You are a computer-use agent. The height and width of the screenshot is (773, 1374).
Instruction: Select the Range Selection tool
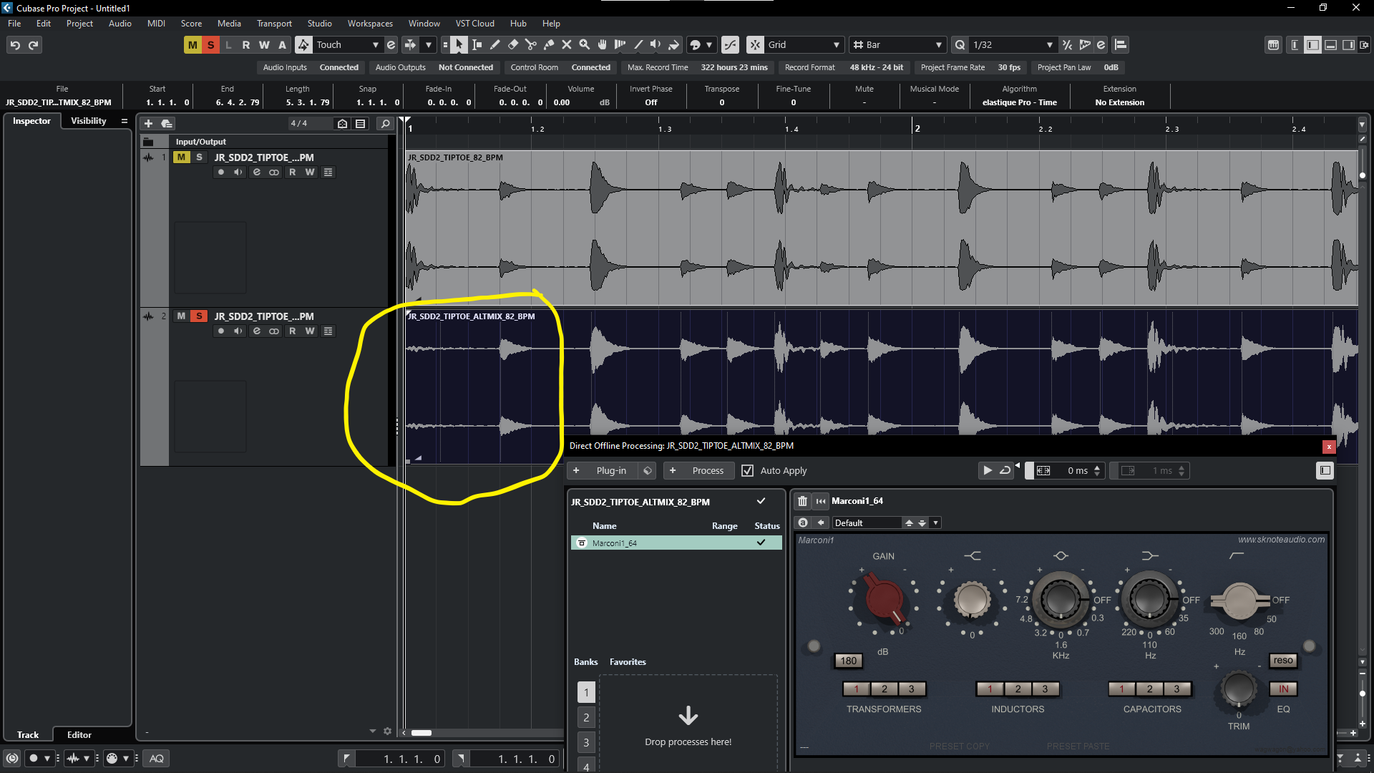click(x=477, y=45)
